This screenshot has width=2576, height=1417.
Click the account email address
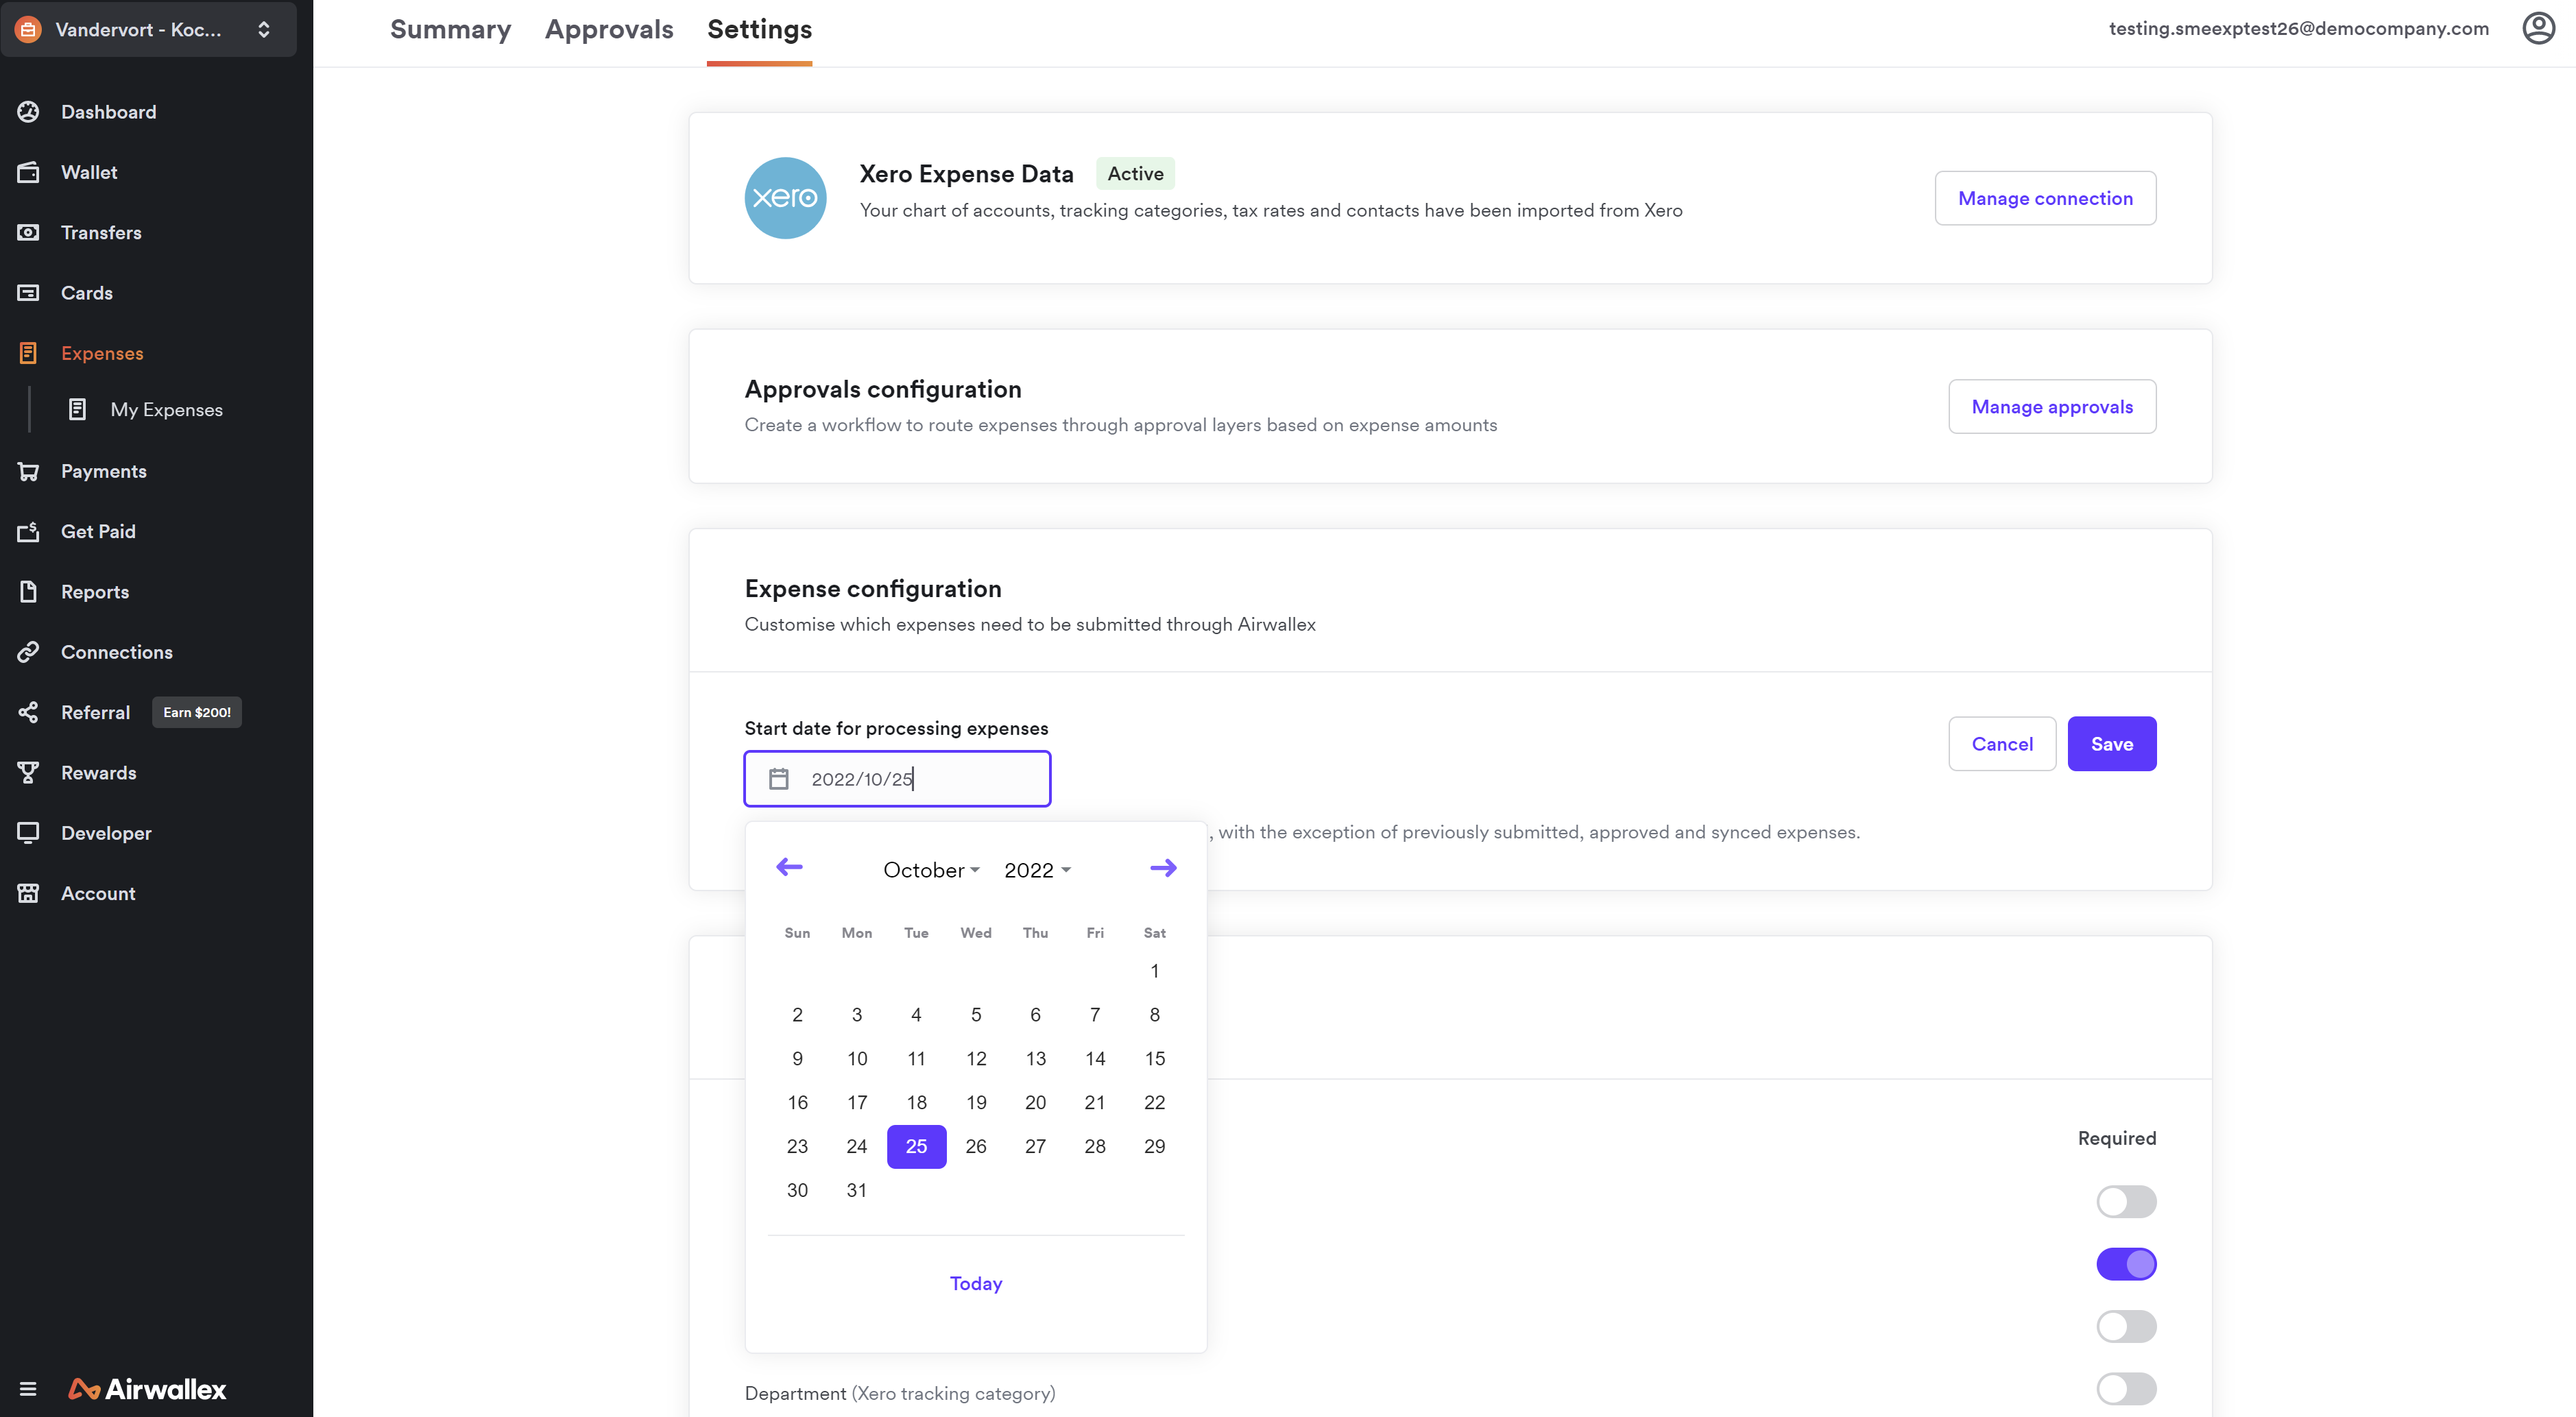click(x=2299, y=28)
